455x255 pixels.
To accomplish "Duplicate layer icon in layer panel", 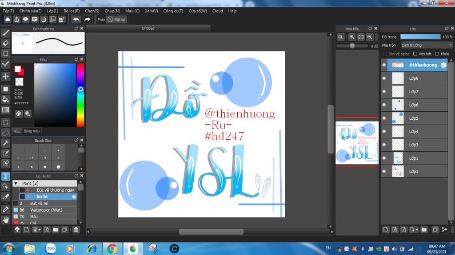I will pyautogui.click(x=435, y=230).
